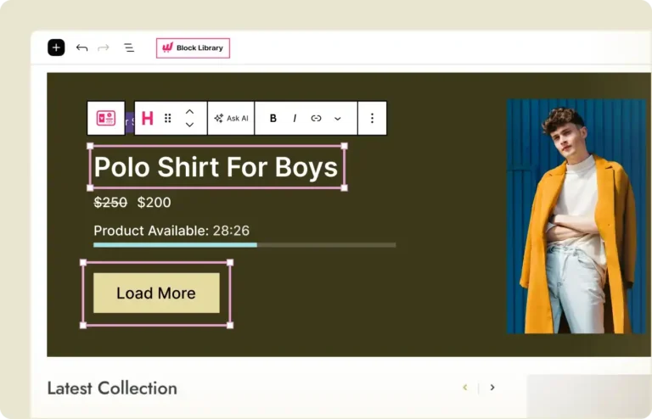Click the Ask AI button
The height and width of the screenshot is (419, 652).
[x=231, y=119]
